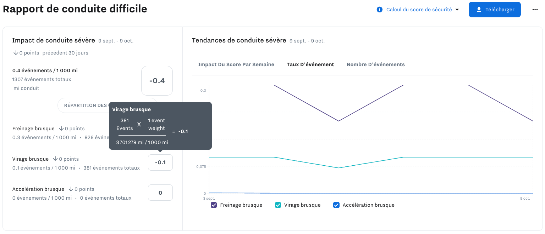
Task: Click the down arrow next to Freinage brusque
Action: tap(61, 129)
